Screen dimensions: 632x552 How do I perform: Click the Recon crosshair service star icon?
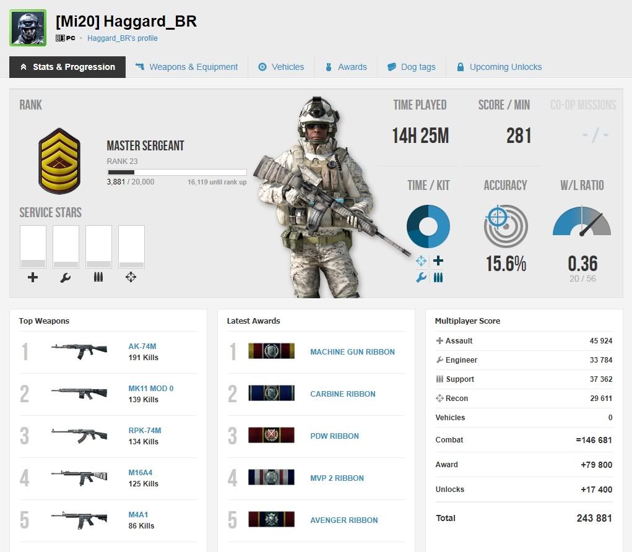pos(131,277)
